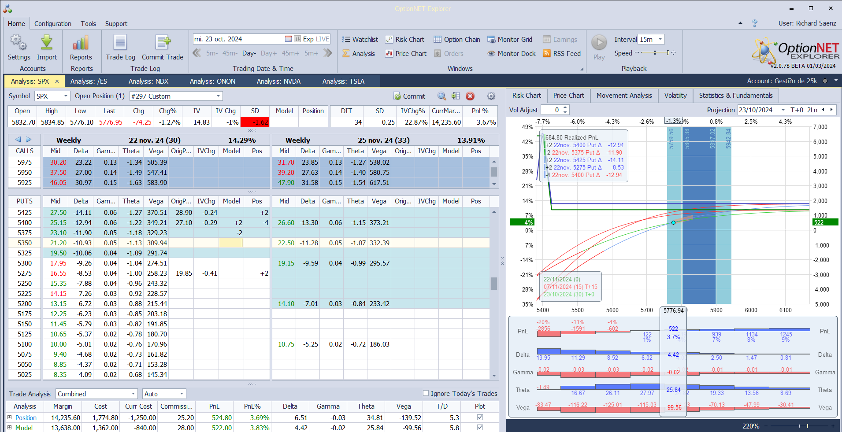Open the Watchlist window

(x=360, y=40)
